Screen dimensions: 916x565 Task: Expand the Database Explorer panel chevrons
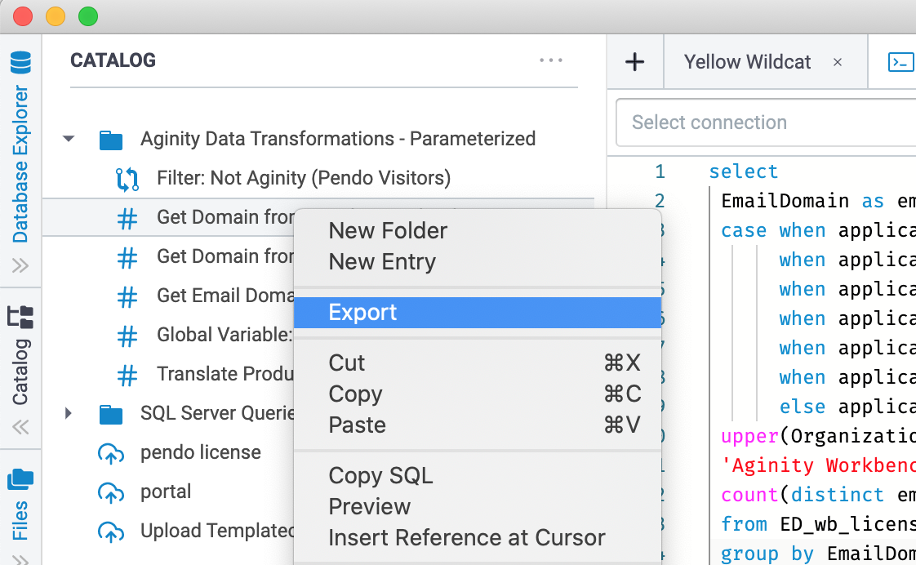(20, 266)
